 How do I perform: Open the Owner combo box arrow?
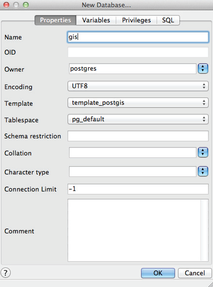tap(203, 68)
